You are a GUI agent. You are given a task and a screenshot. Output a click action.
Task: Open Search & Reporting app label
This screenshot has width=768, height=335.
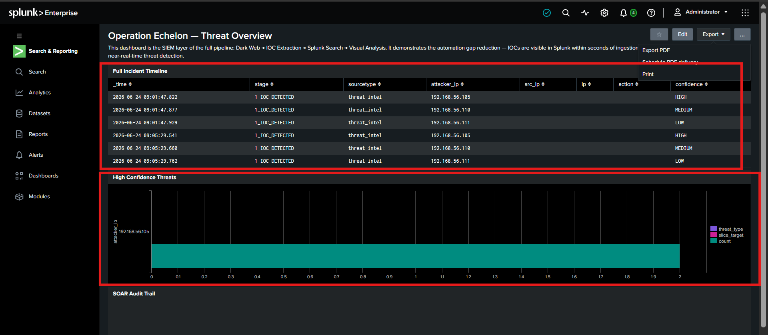(53, 51)
